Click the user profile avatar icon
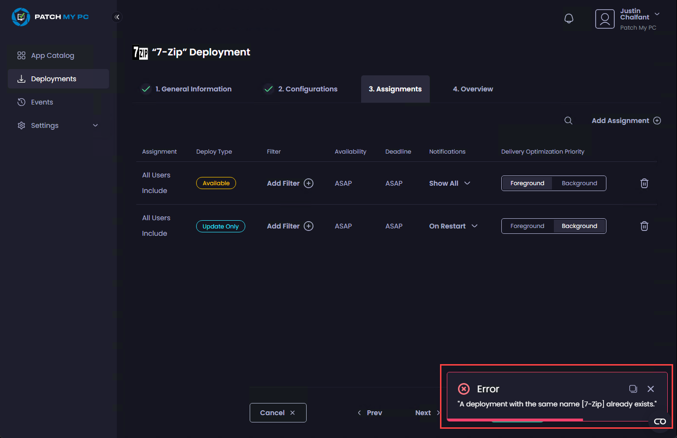Viewport: 677px width, 438px height. click(604, 19)
